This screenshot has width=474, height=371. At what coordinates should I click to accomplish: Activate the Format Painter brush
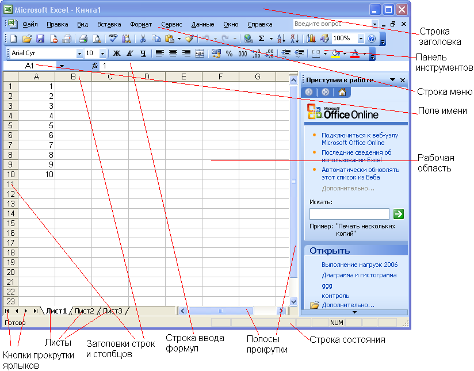pos(189,39)
